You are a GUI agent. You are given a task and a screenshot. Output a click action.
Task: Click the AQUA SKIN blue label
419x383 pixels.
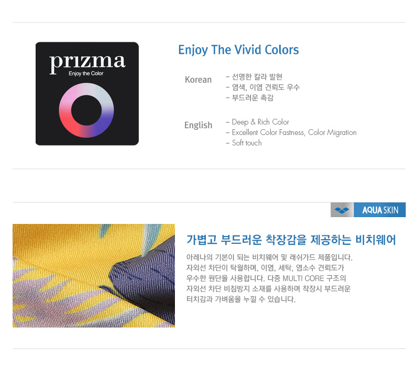[380, 210]
